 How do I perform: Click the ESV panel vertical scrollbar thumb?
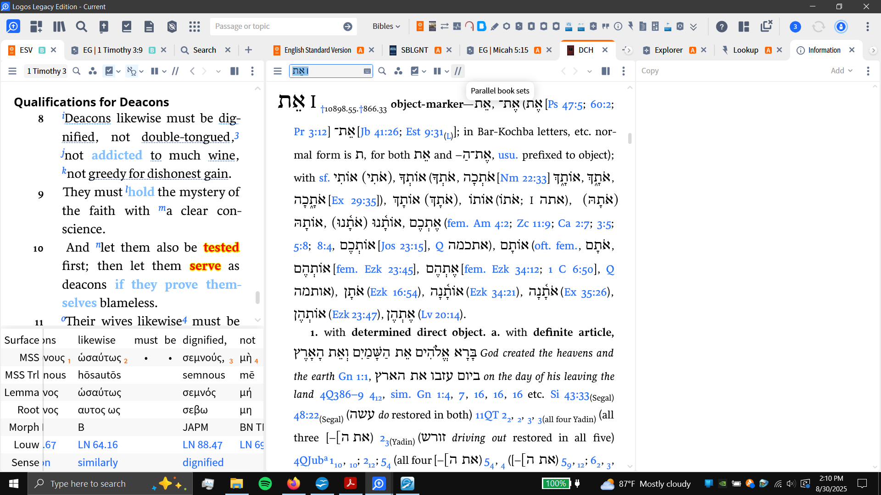point(257,297)
